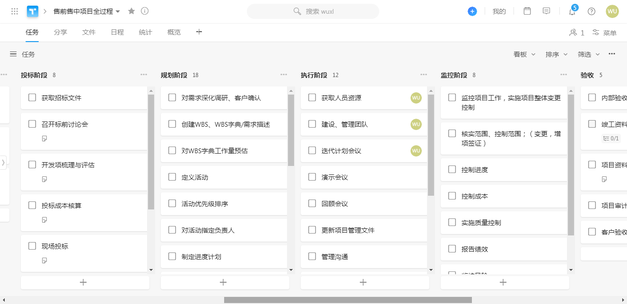
Task: Open the 现场投标 task card
Action: (x=84, y=253)
